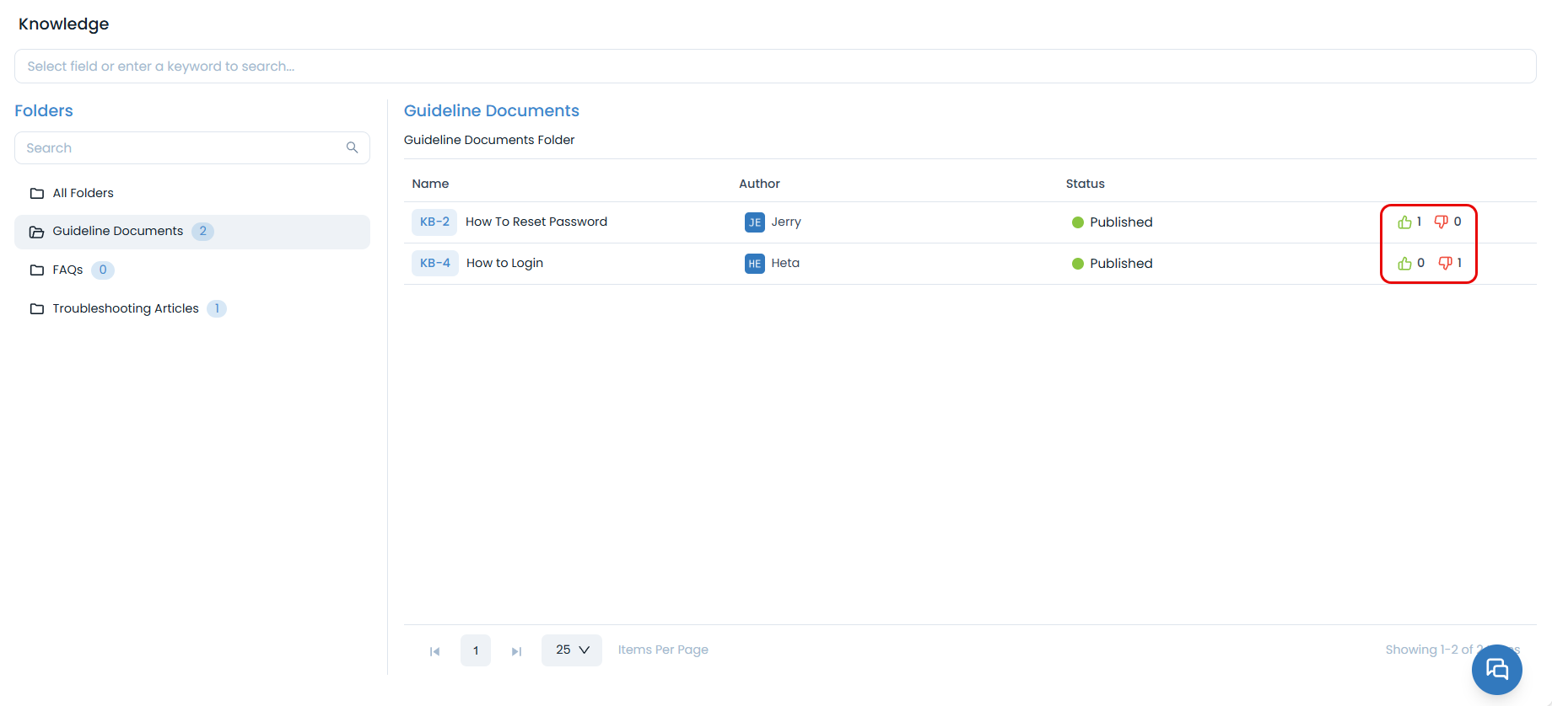Focus the knowledge keyword search field
This screenshot has height=706, width=1552.
tap(774, 67)
